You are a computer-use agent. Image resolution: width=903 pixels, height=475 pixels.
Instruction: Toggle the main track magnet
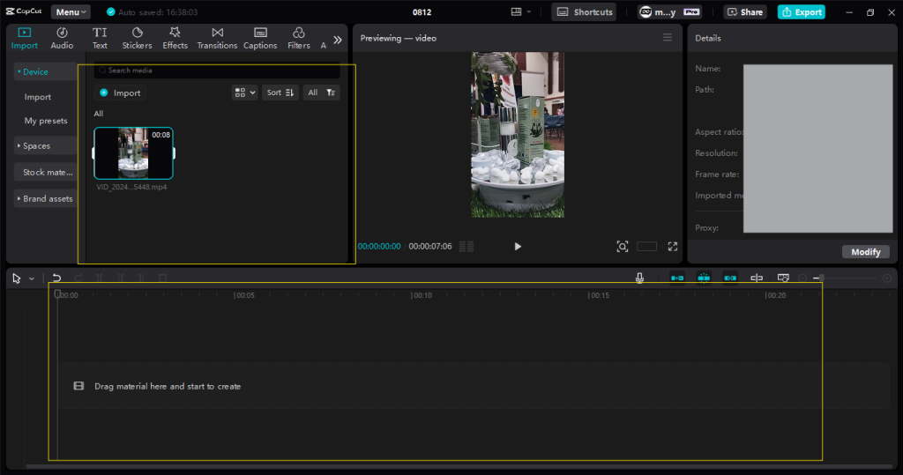(677, 278)
